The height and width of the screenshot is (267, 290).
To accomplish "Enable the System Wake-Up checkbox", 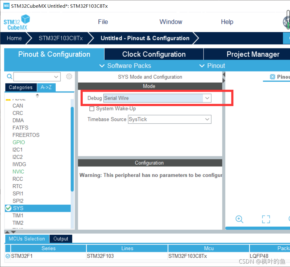I will click(x=92, y=109).
